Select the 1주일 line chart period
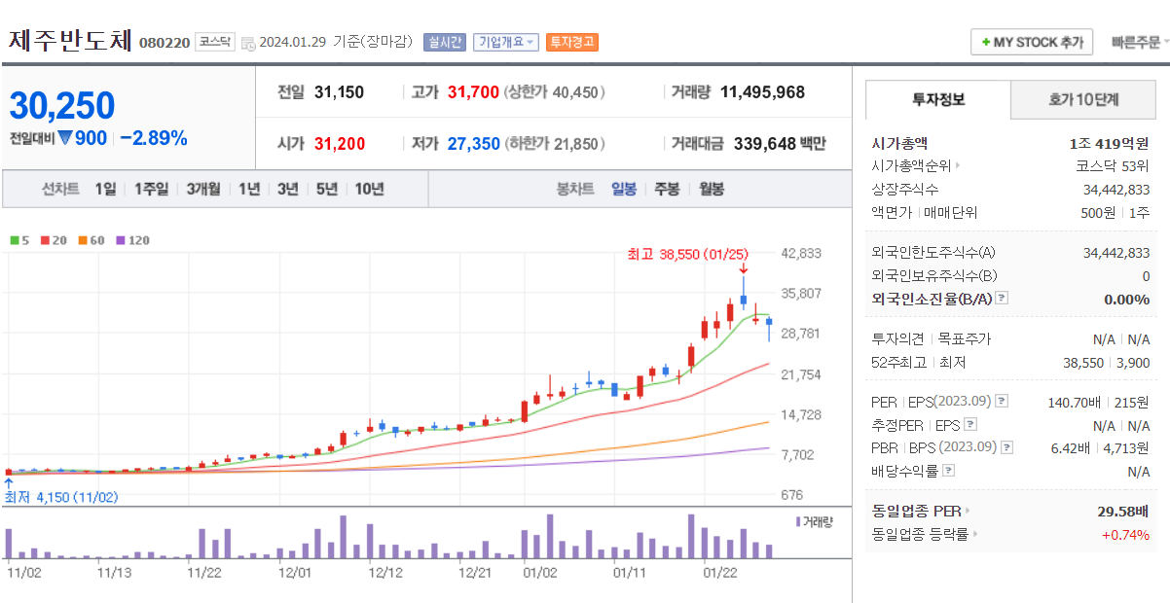Image resolution: width=1170 pixels, height=603 pixels. coord(151,189)
